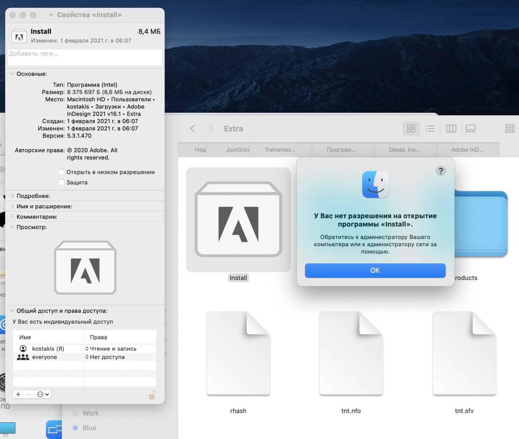Screen dimensions: 519x439
Task: Select the blue products folder
Action: (x=481, y=223)
